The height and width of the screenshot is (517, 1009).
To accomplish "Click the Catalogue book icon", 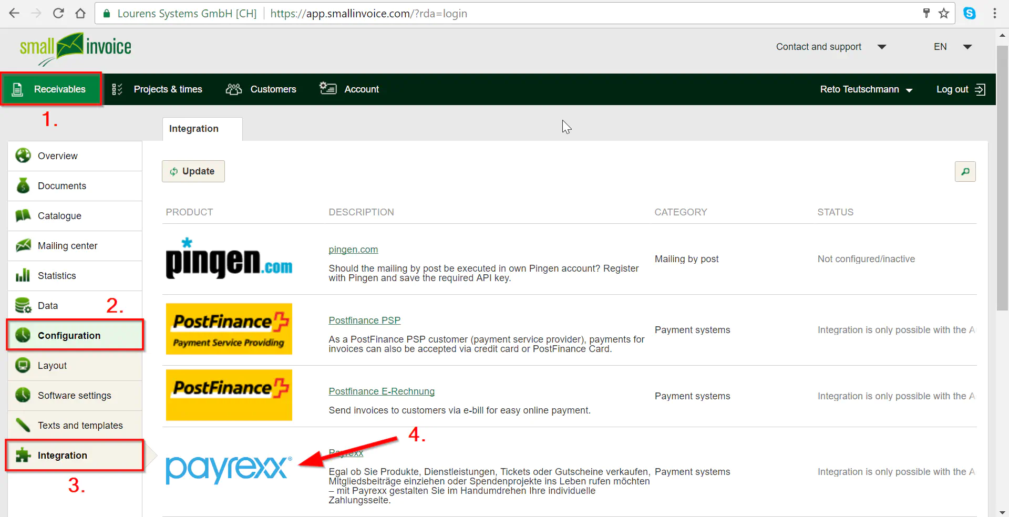I will (23, 216).
